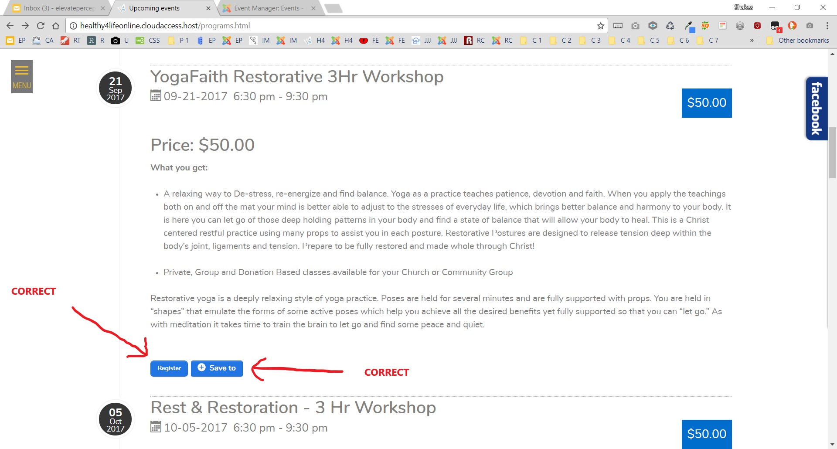The height and width of the screenshot is (449, 837).
Task: Open the CSS bookmark
Action: click(x=148, y=41)
